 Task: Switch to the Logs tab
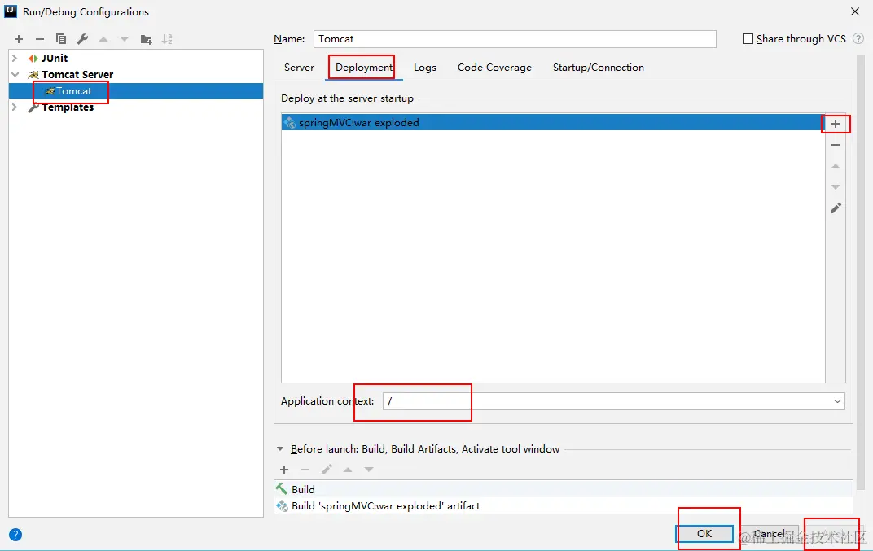coord(425,68)
